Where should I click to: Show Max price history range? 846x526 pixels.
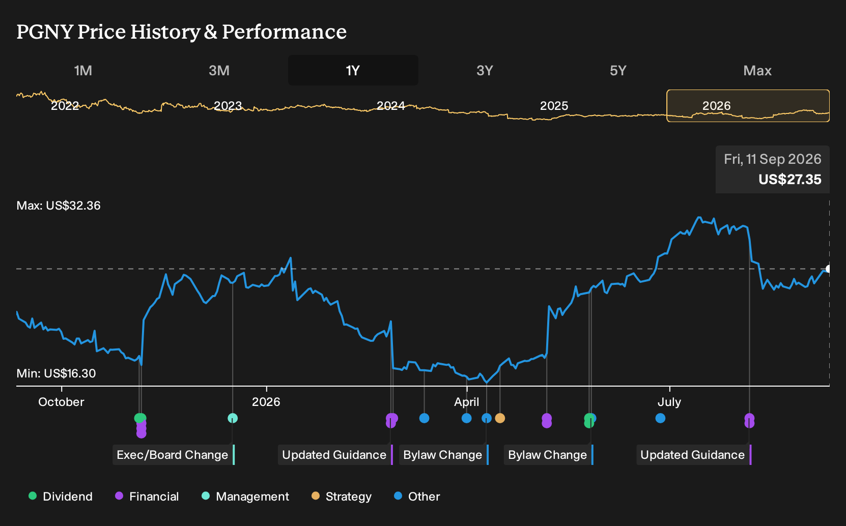757,70
